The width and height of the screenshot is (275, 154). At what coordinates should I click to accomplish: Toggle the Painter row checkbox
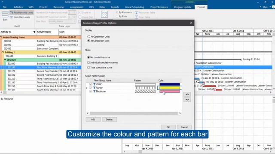[91, 88]
